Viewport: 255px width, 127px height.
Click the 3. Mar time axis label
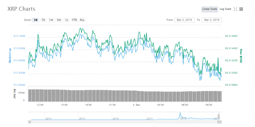(136, 105)
